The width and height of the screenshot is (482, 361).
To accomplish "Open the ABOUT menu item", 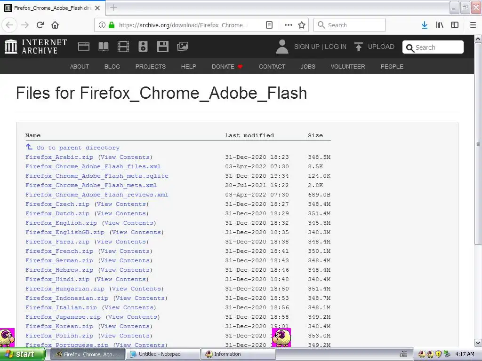I will (79, 67).
